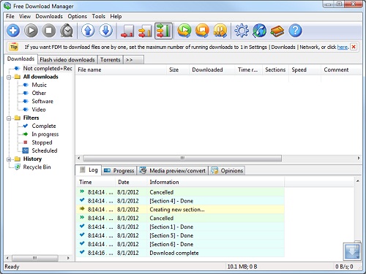Open the Tools menu
The image size is (366, 274).
click(99, 16)
